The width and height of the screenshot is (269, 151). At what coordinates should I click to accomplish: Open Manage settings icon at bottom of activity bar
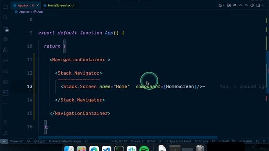point(5,133)
